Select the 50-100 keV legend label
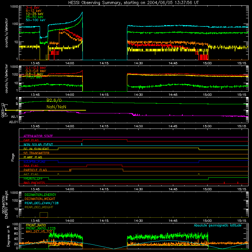 (x=36, y=20)
